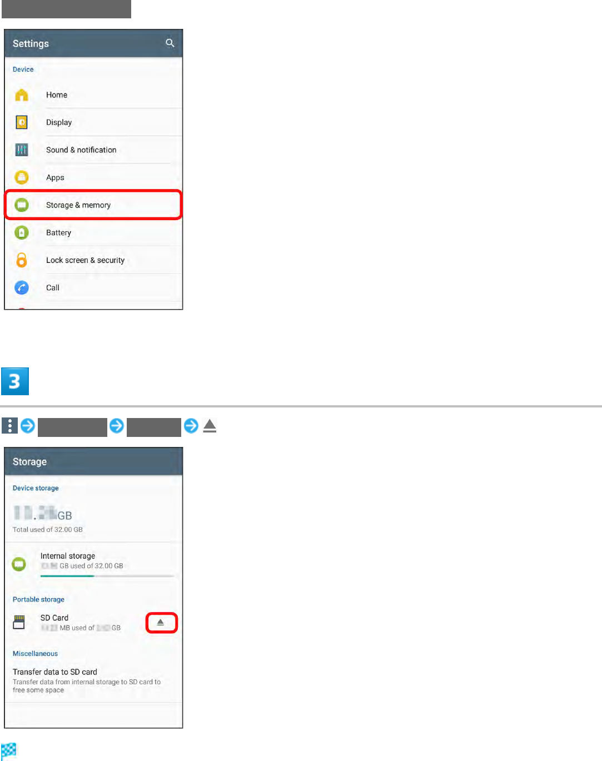The height and width of the screenshot is (761, 602).
Task: Open the Storage & memory menu entry
Action: point(93,205)
